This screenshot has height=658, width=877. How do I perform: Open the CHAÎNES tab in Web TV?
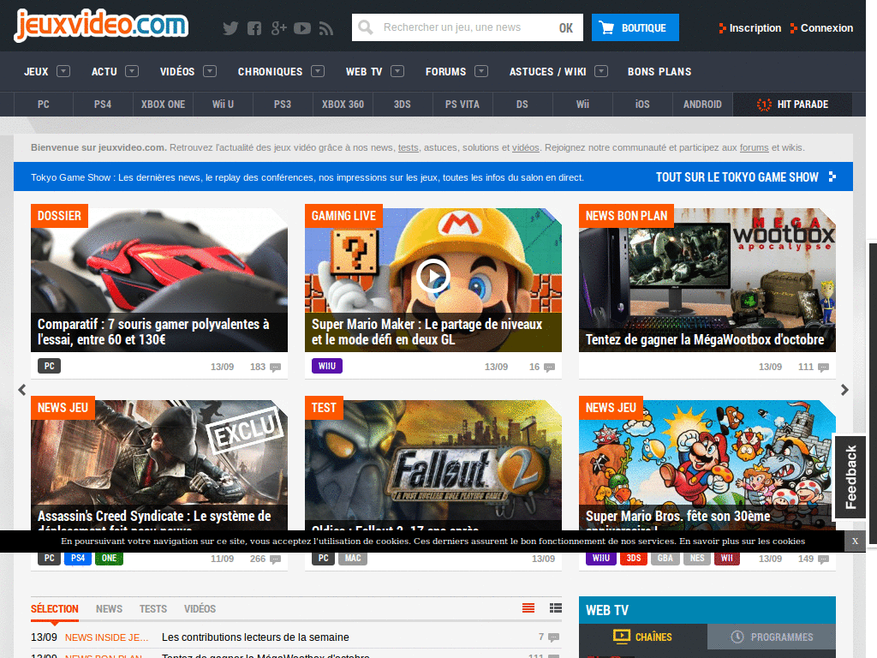click(x=643, y=637)
